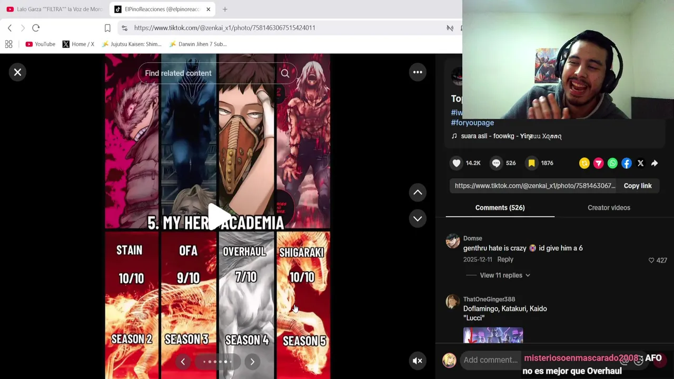674x379 pixels.
Task: Click the photo link URL text
Action: click(535, 186)
